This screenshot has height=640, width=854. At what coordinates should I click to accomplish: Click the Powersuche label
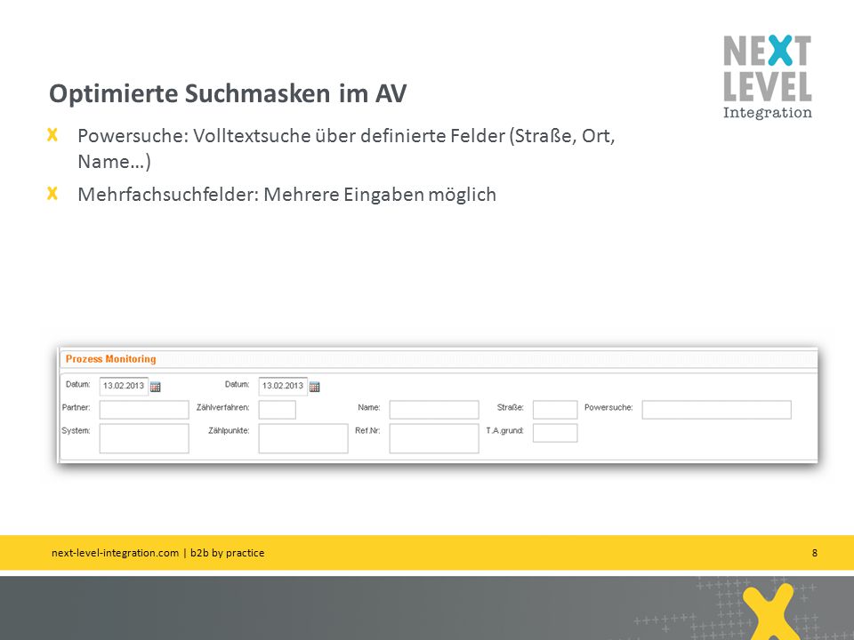608,408
